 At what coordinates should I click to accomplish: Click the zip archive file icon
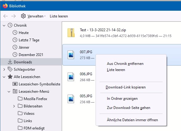pos(71,33)
